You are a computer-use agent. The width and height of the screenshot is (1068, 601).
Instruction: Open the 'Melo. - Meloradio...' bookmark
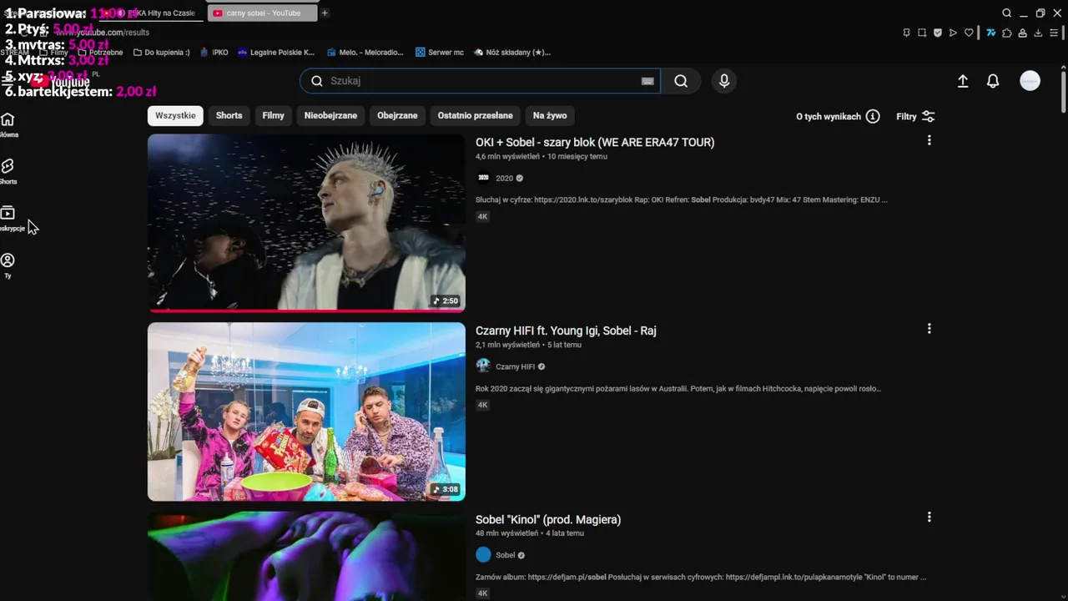point(365,52)
